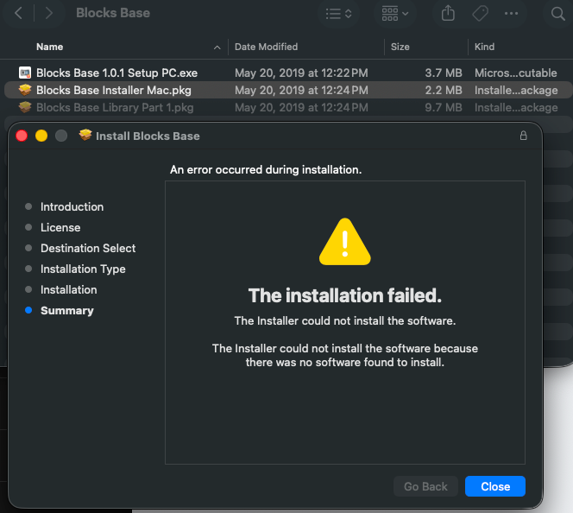Click the License step

coord(60,227)
